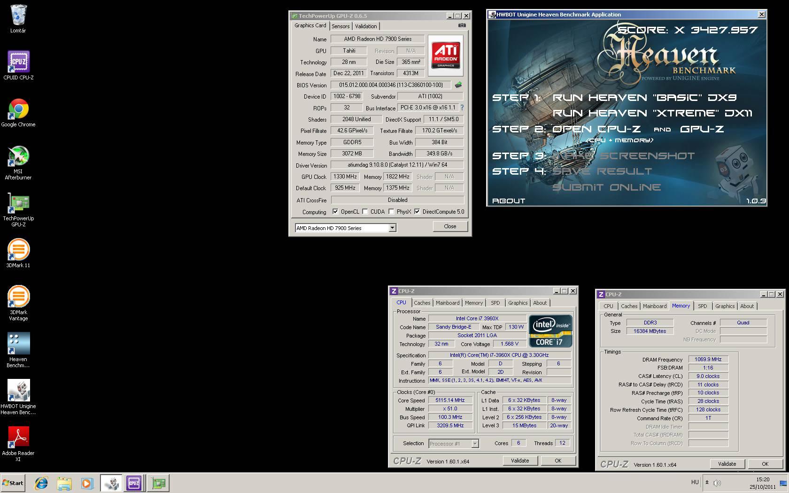Open Internet Explorer from the taskbar
The image size is (789, 493).
(41, 483)
